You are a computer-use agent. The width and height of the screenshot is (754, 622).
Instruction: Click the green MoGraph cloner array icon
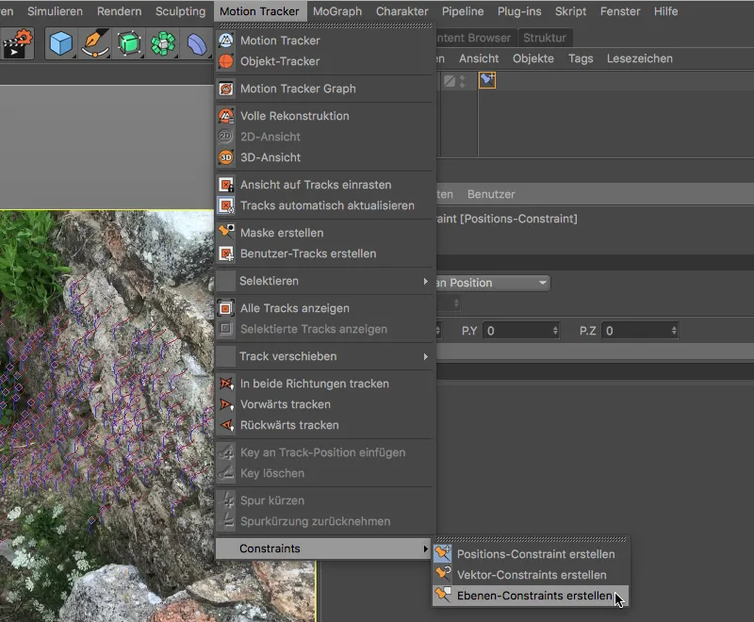(162, 43)
